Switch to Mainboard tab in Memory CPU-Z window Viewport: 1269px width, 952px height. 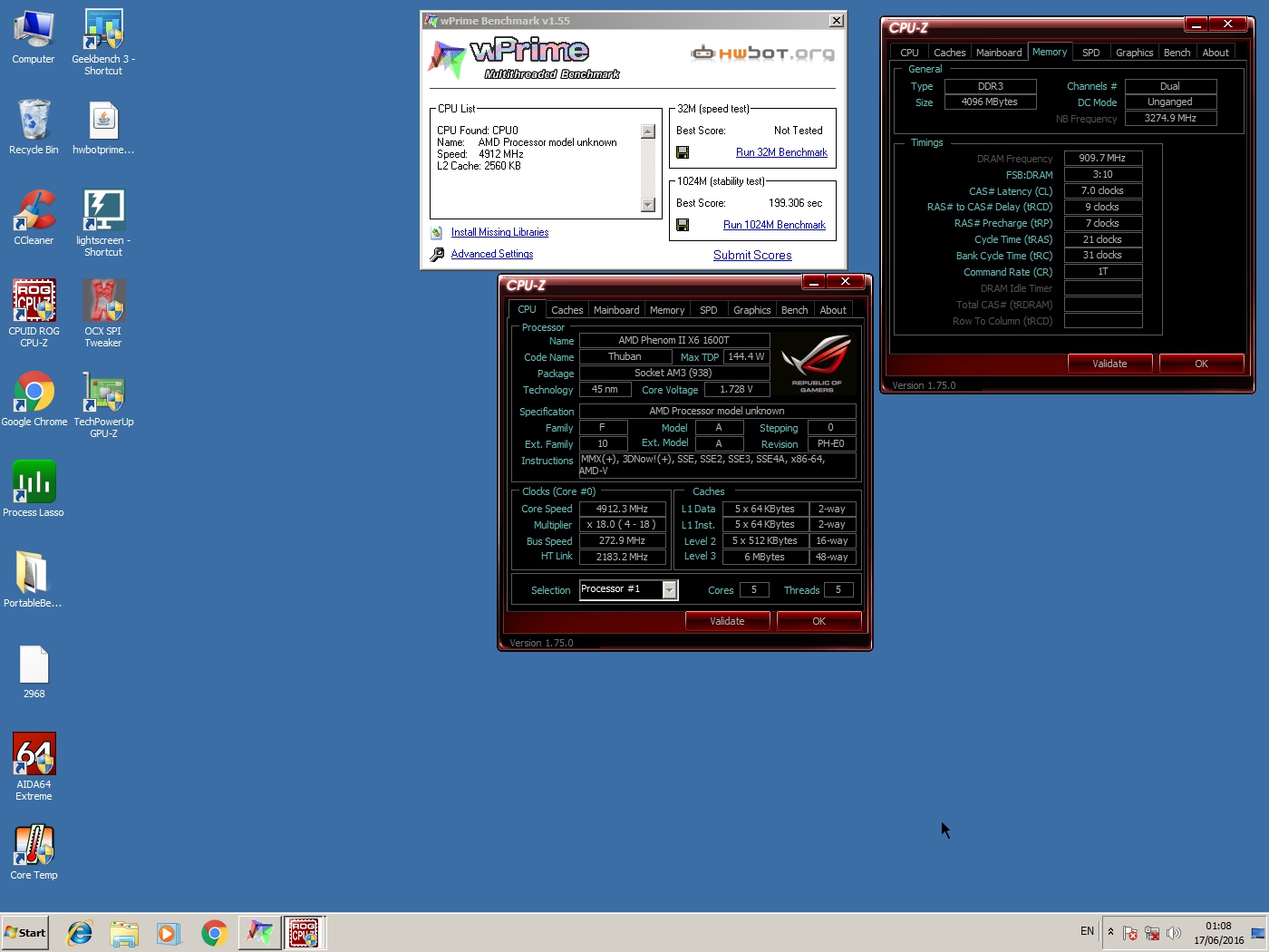click(x=999, y=53)
